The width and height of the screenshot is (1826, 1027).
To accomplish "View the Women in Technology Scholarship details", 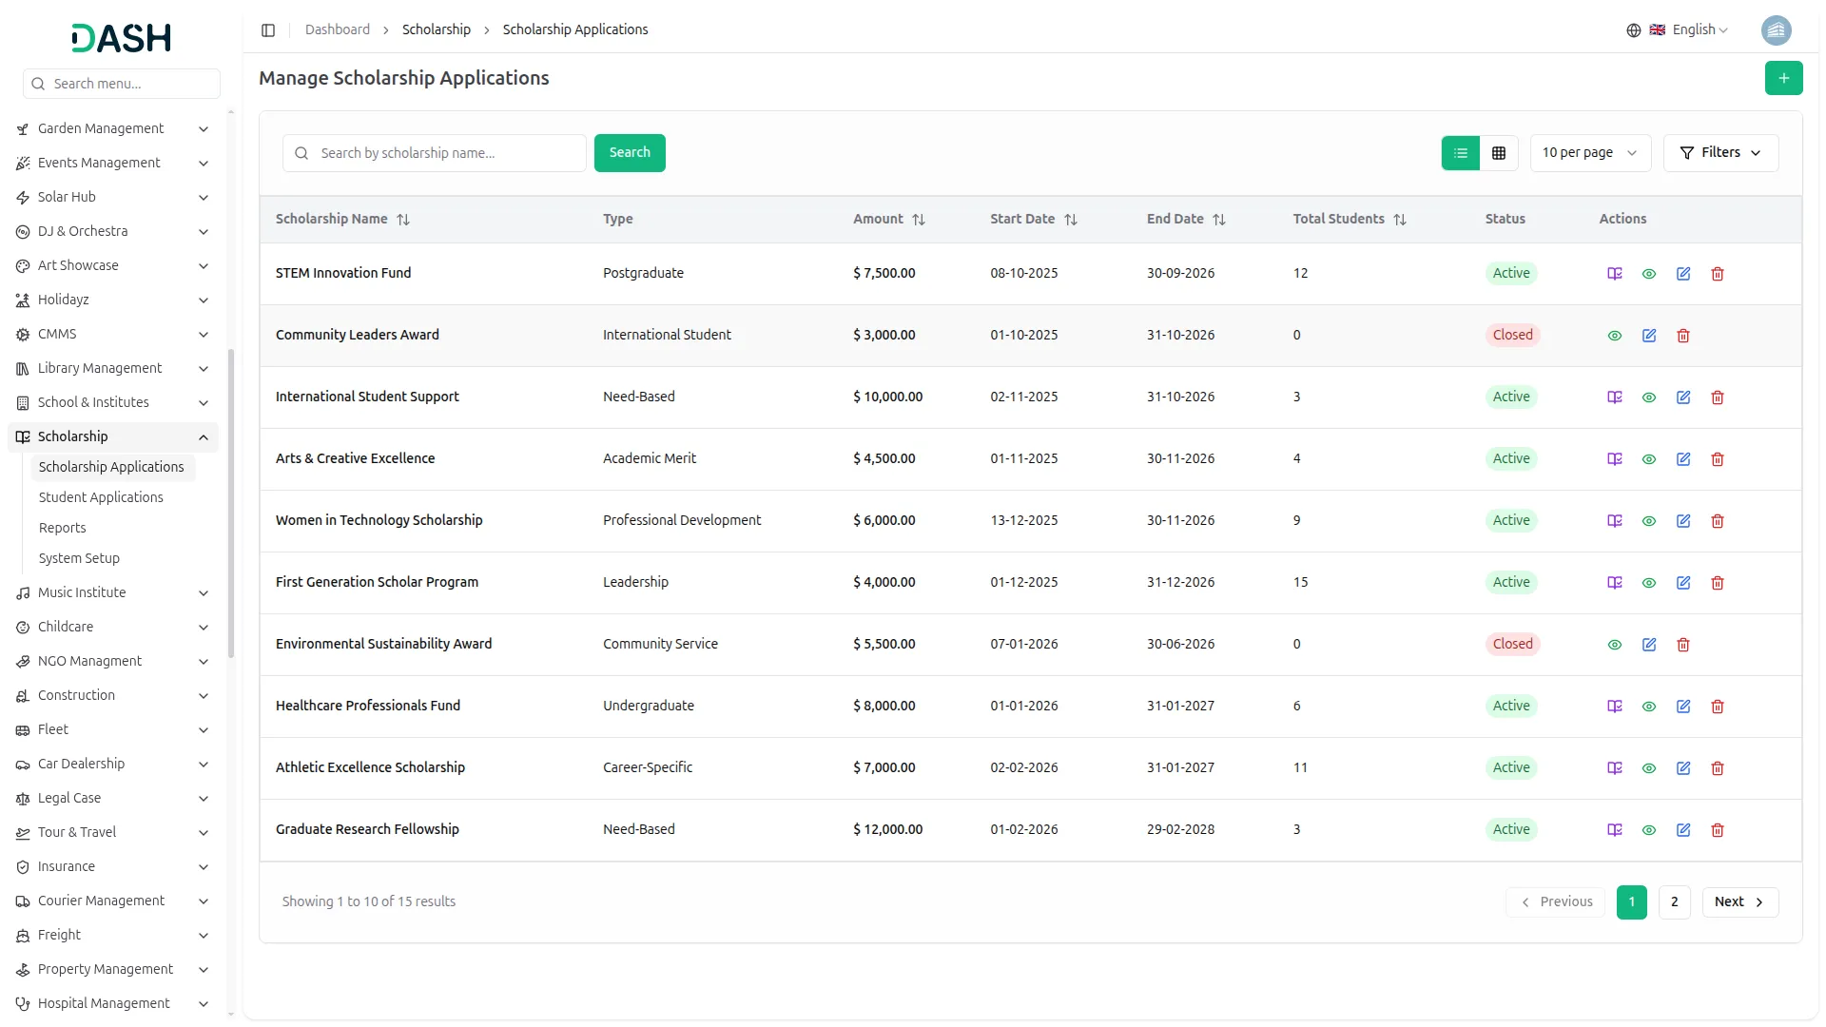I will point(1649,521).
